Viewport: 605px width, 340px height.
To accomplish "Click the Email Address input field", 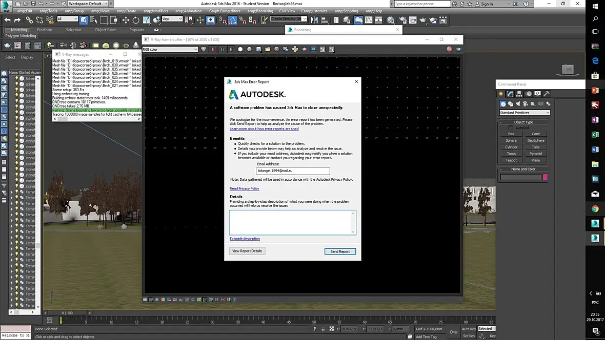I will [x=293, y=171].
